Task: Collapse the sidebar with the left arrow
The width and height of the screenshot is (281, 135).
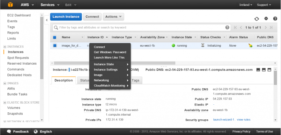Action: pyautogui.click(x=46, y=20)
